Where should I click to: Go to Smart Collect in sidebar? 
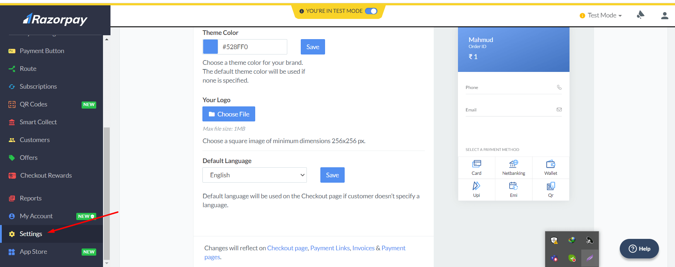(x=38, y=122)
